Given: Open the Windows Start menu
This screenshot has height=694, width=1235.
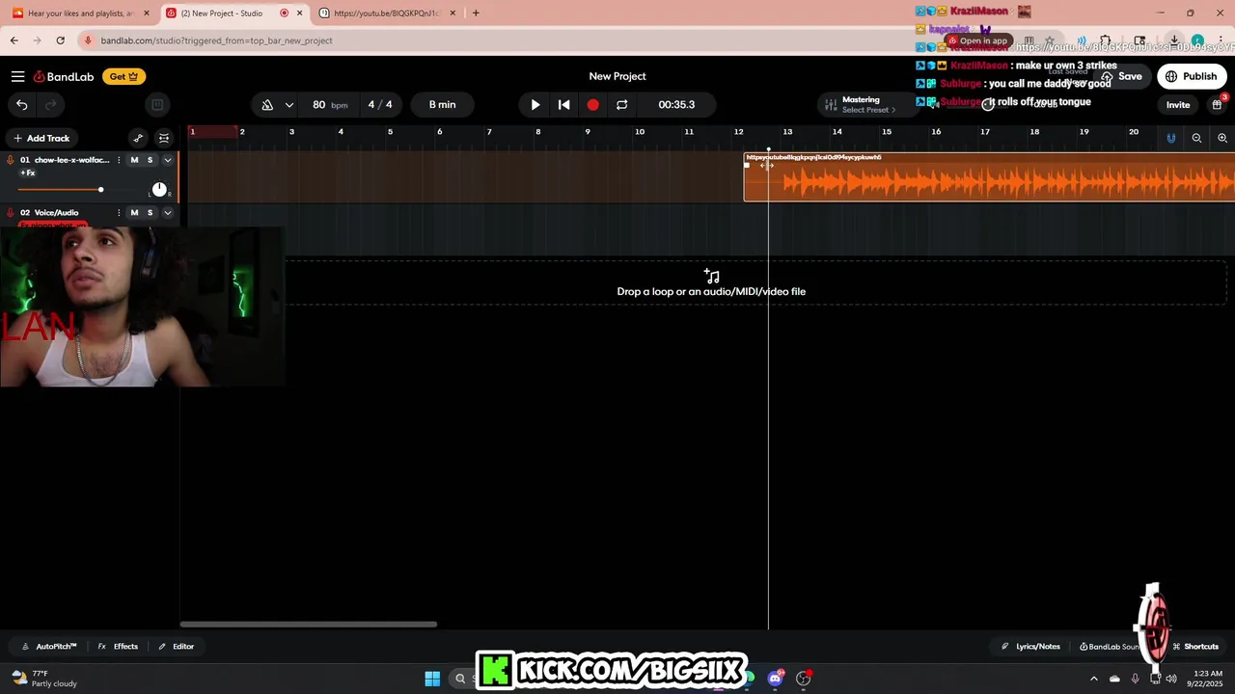Looking at the screenshot, I should [432, 679].
